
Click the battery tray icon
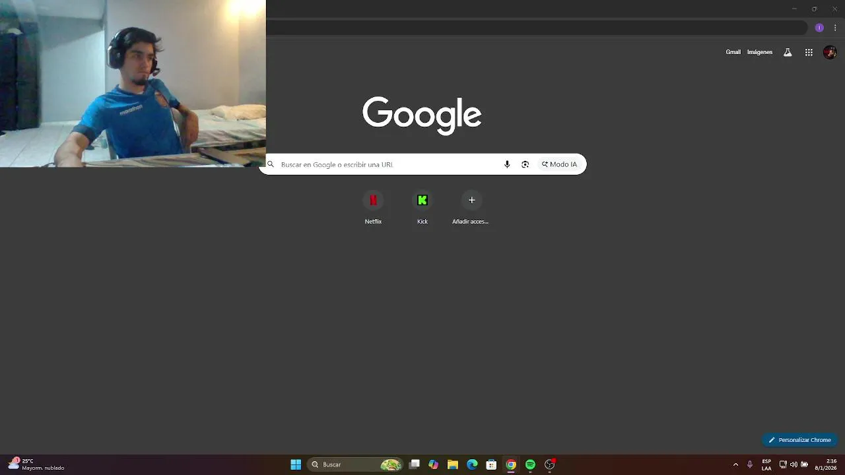tap(804, 464)
